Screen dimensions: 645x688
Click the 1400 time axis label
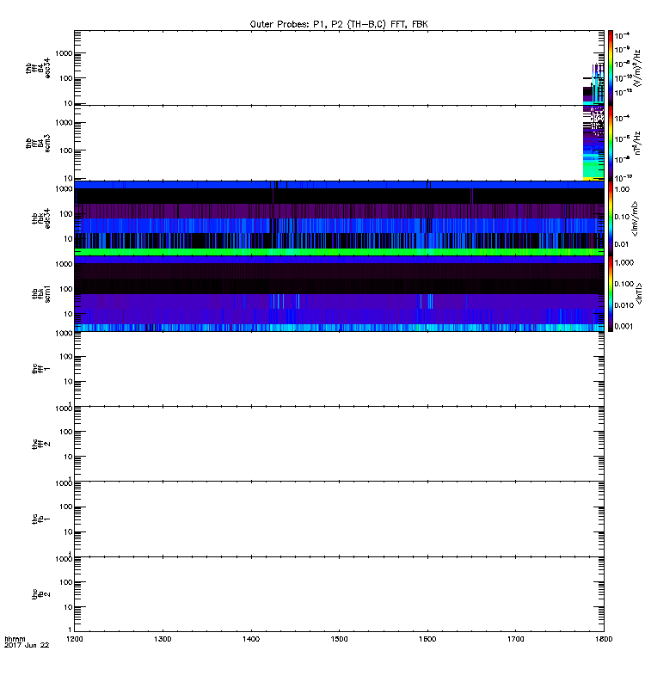251,639
